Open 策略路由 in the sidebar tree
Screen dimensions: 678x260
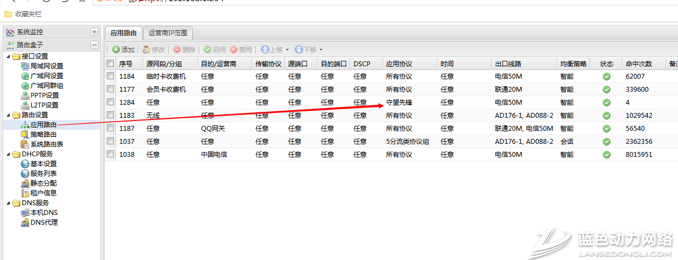(x=43, y=135)
